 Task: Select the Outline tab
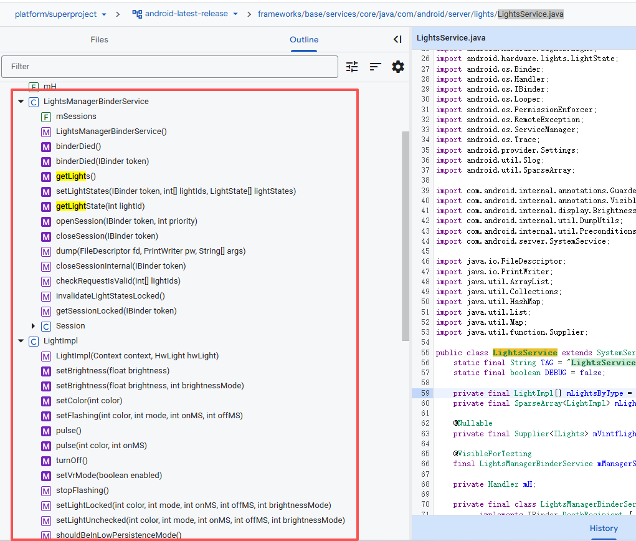(304, 39)
